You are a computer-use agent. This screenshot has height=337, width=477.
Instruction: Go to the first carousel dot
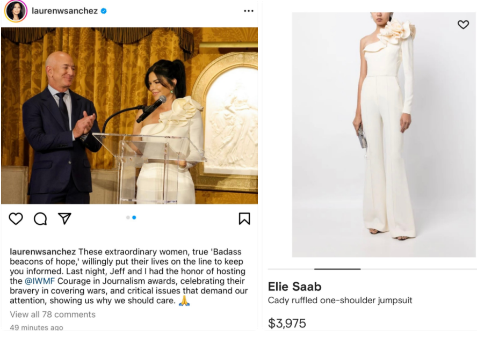(x=128, y=217)
